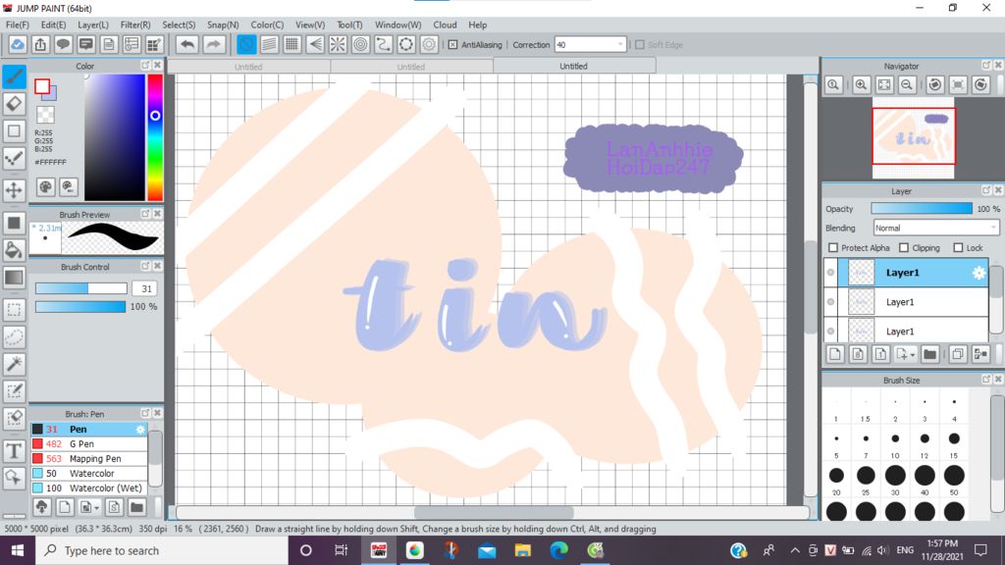Open the Correction value dropdown
Image resolution: width=1005 pixels, height=565 pixels.
(620, 45)
